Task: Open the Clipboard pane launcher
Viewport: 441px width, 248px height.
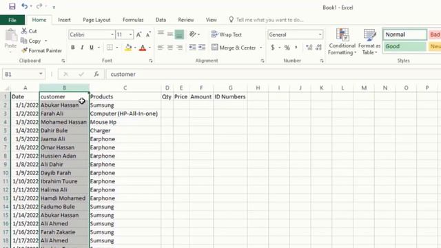Action: (63, 61)
